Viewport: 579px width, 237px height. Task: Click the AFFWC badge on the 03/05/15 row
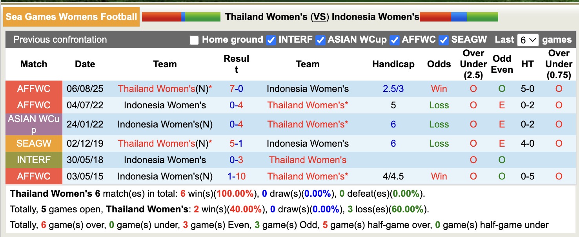[34, 176]
